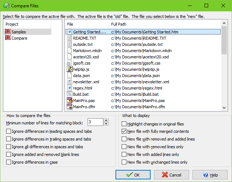Select MainPro.pas file name
232x182 pixels.
click(84, 101)
